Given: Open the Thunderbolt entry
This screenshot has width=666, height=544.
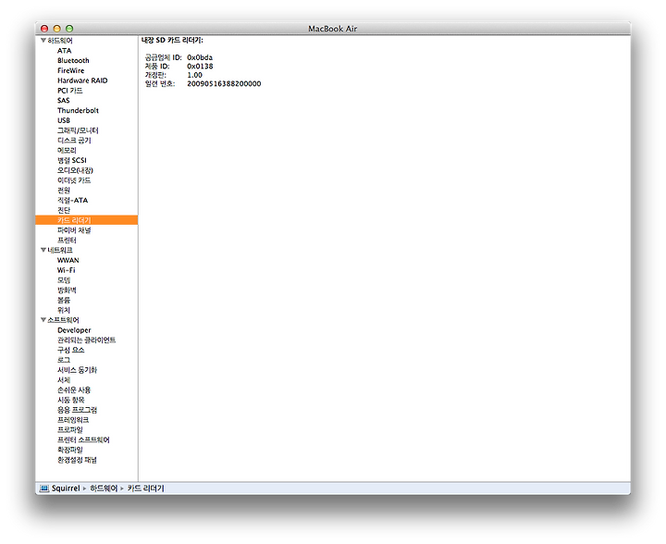Looking at the screenshot, I should (78, 110).
